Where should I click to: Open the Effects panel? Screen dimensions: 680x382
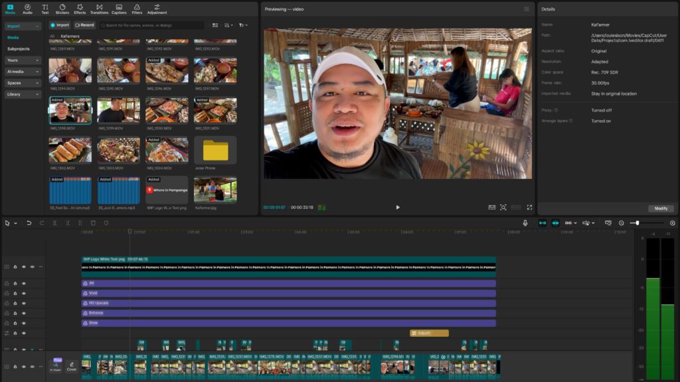click(79, 8)
